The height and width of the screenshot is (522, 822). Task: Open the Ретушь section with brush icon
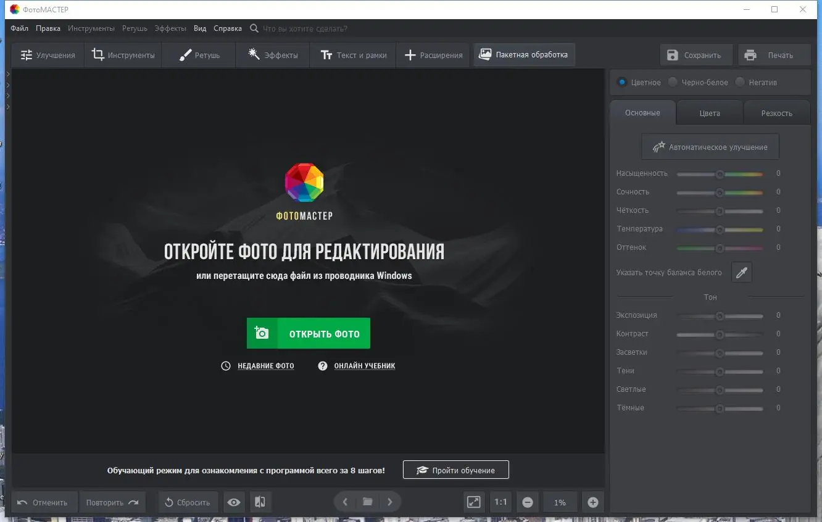point(184,54)
